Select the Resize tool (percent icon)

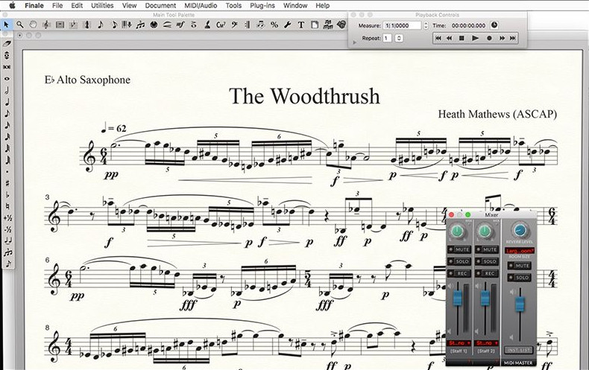[x=274, y=25]
